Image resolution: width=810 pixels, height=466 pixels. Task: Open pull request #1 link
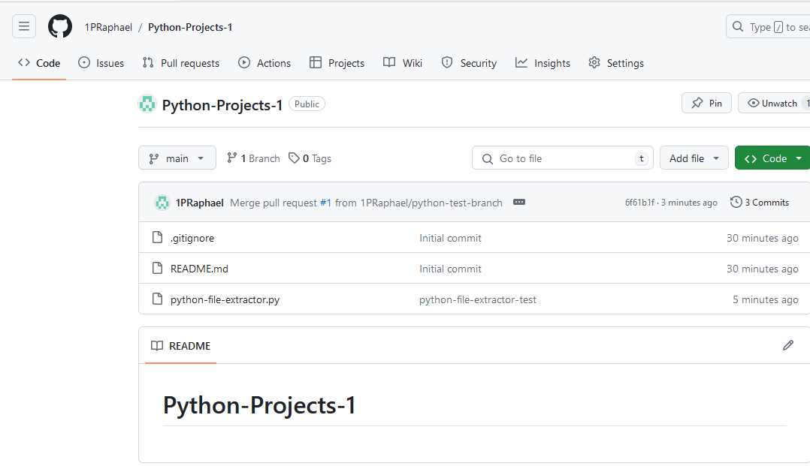pyautogui.click(x=325, y=203)
